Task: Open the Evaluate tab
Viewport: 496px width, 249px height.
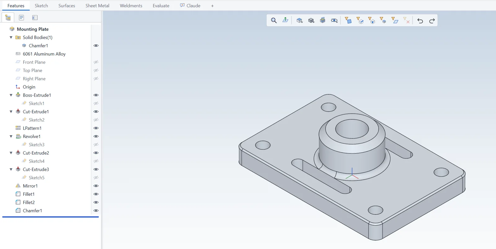Action: click(x=161, y=6)
